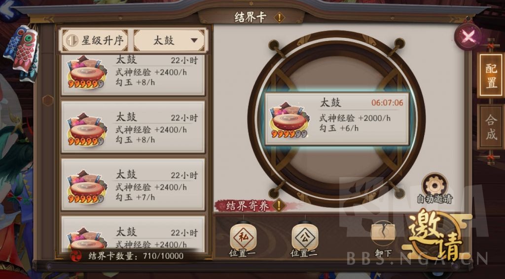
Task: Open the 太鼓 card type dropdown
Action: tap(169, 40)
